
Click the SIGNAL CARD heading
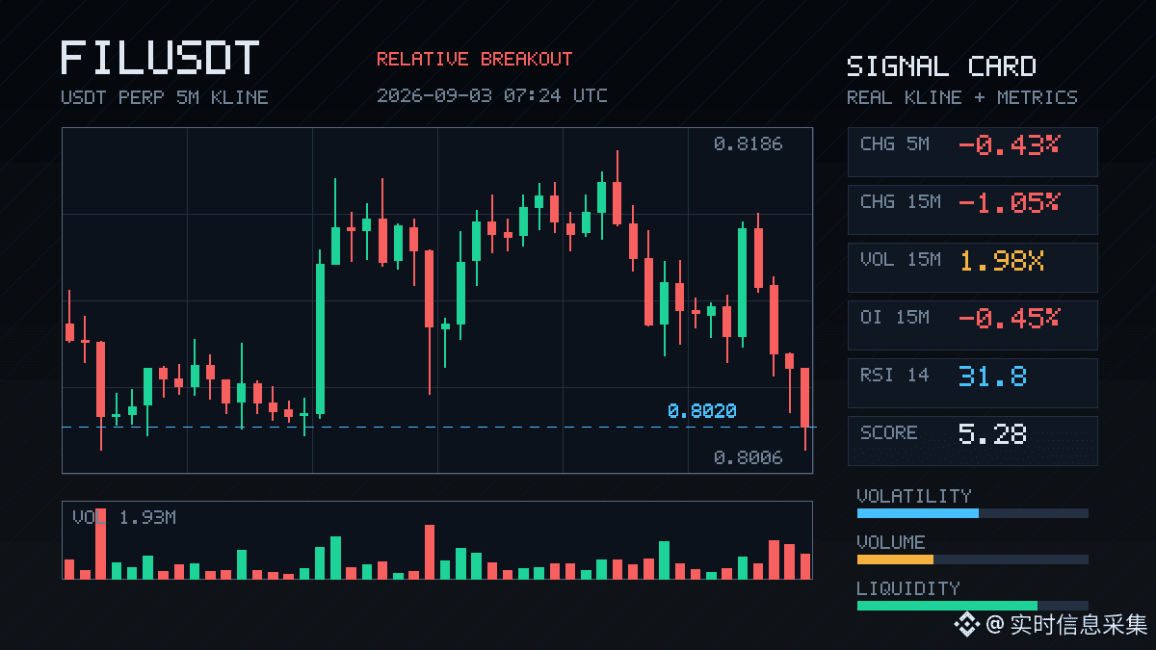(x=941, y=66)
